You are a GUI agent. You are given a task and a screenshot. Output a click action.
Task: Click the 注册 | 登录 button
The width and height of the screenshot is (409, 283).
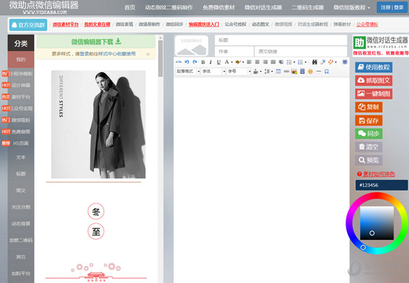pos(392,8)
